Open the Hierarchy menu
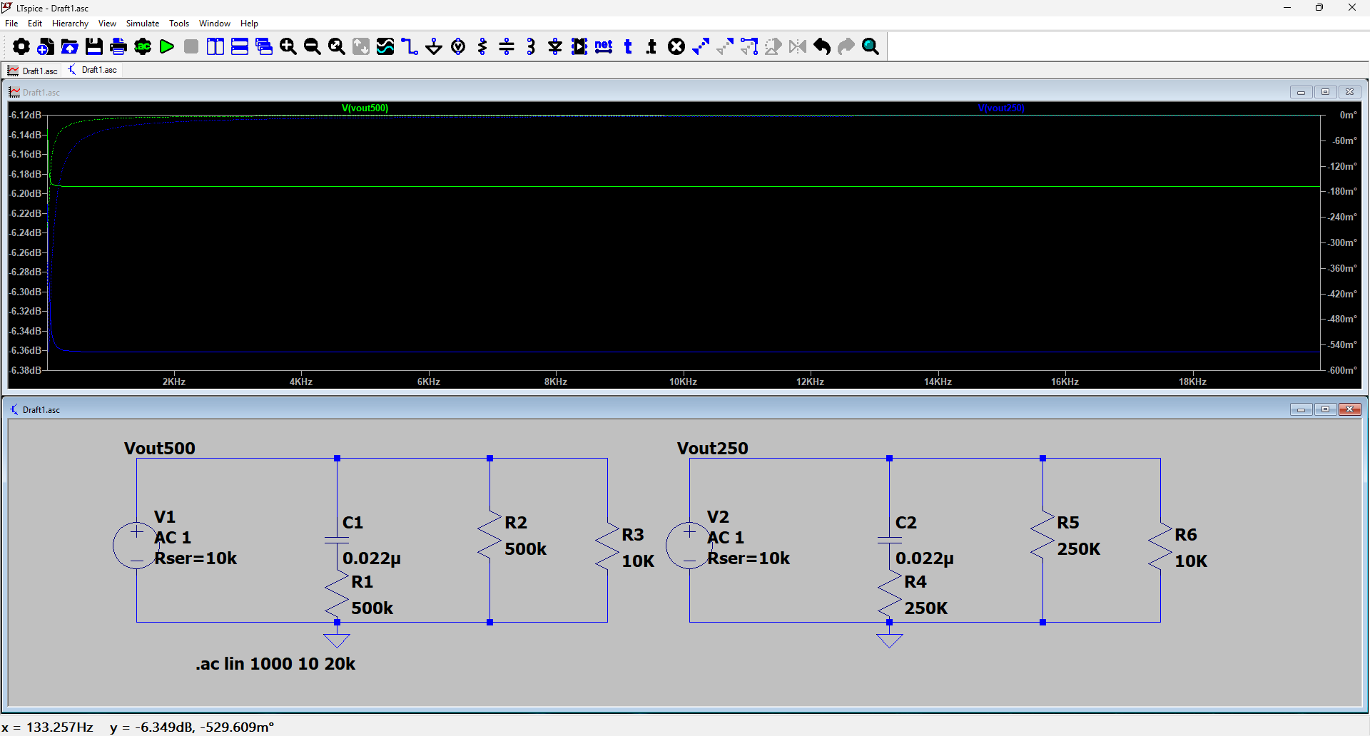This screenshot has width=1370, height=736. coord(70,24)
